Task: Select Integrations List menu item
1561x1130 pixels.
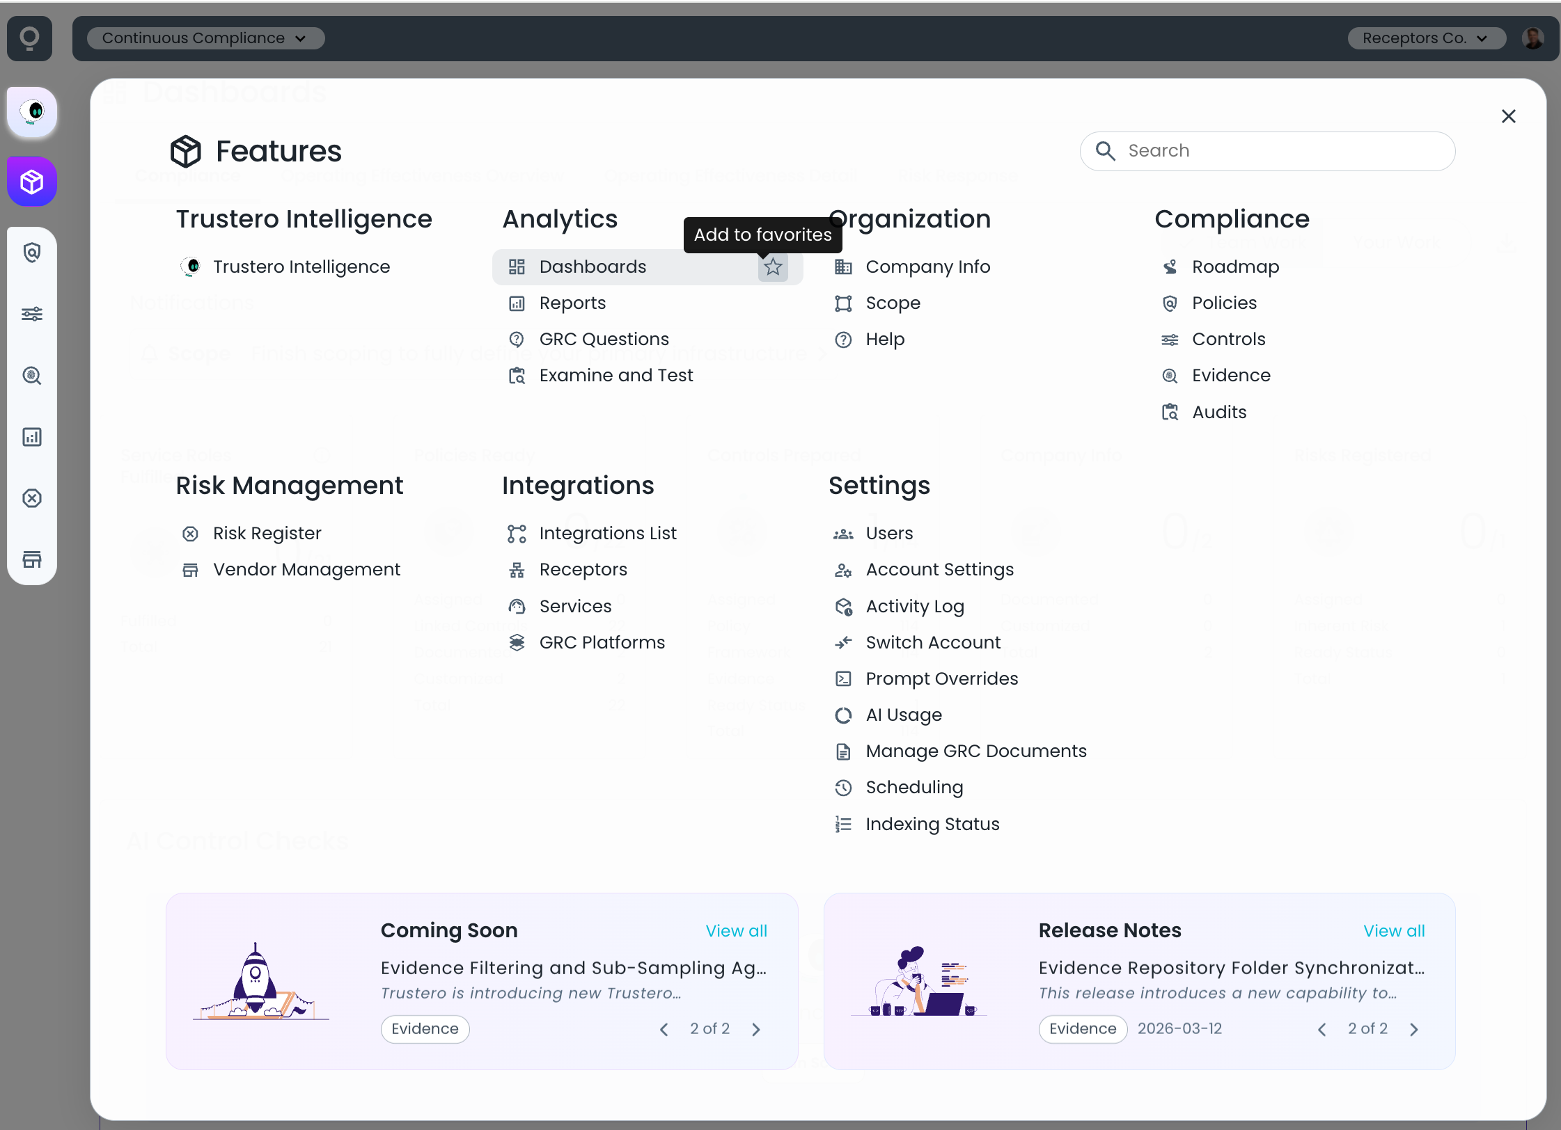Action: coord(607,534)
